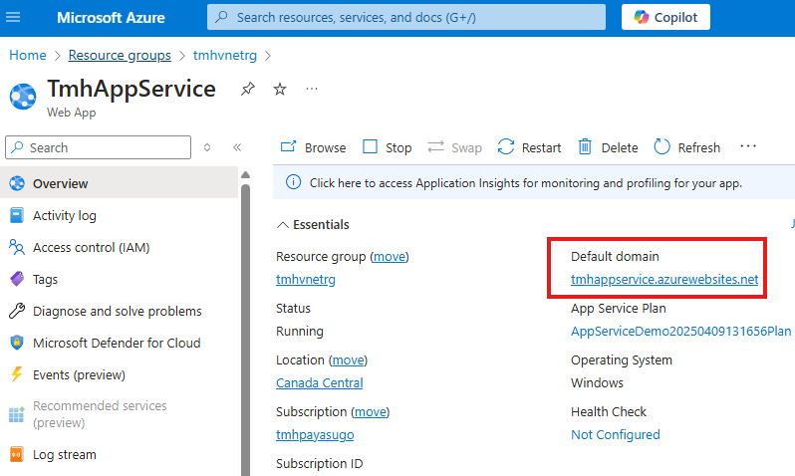This screenshot has height=476, width=795.
Task: Refresh the overview page
Action: click(x=686, y=147)
